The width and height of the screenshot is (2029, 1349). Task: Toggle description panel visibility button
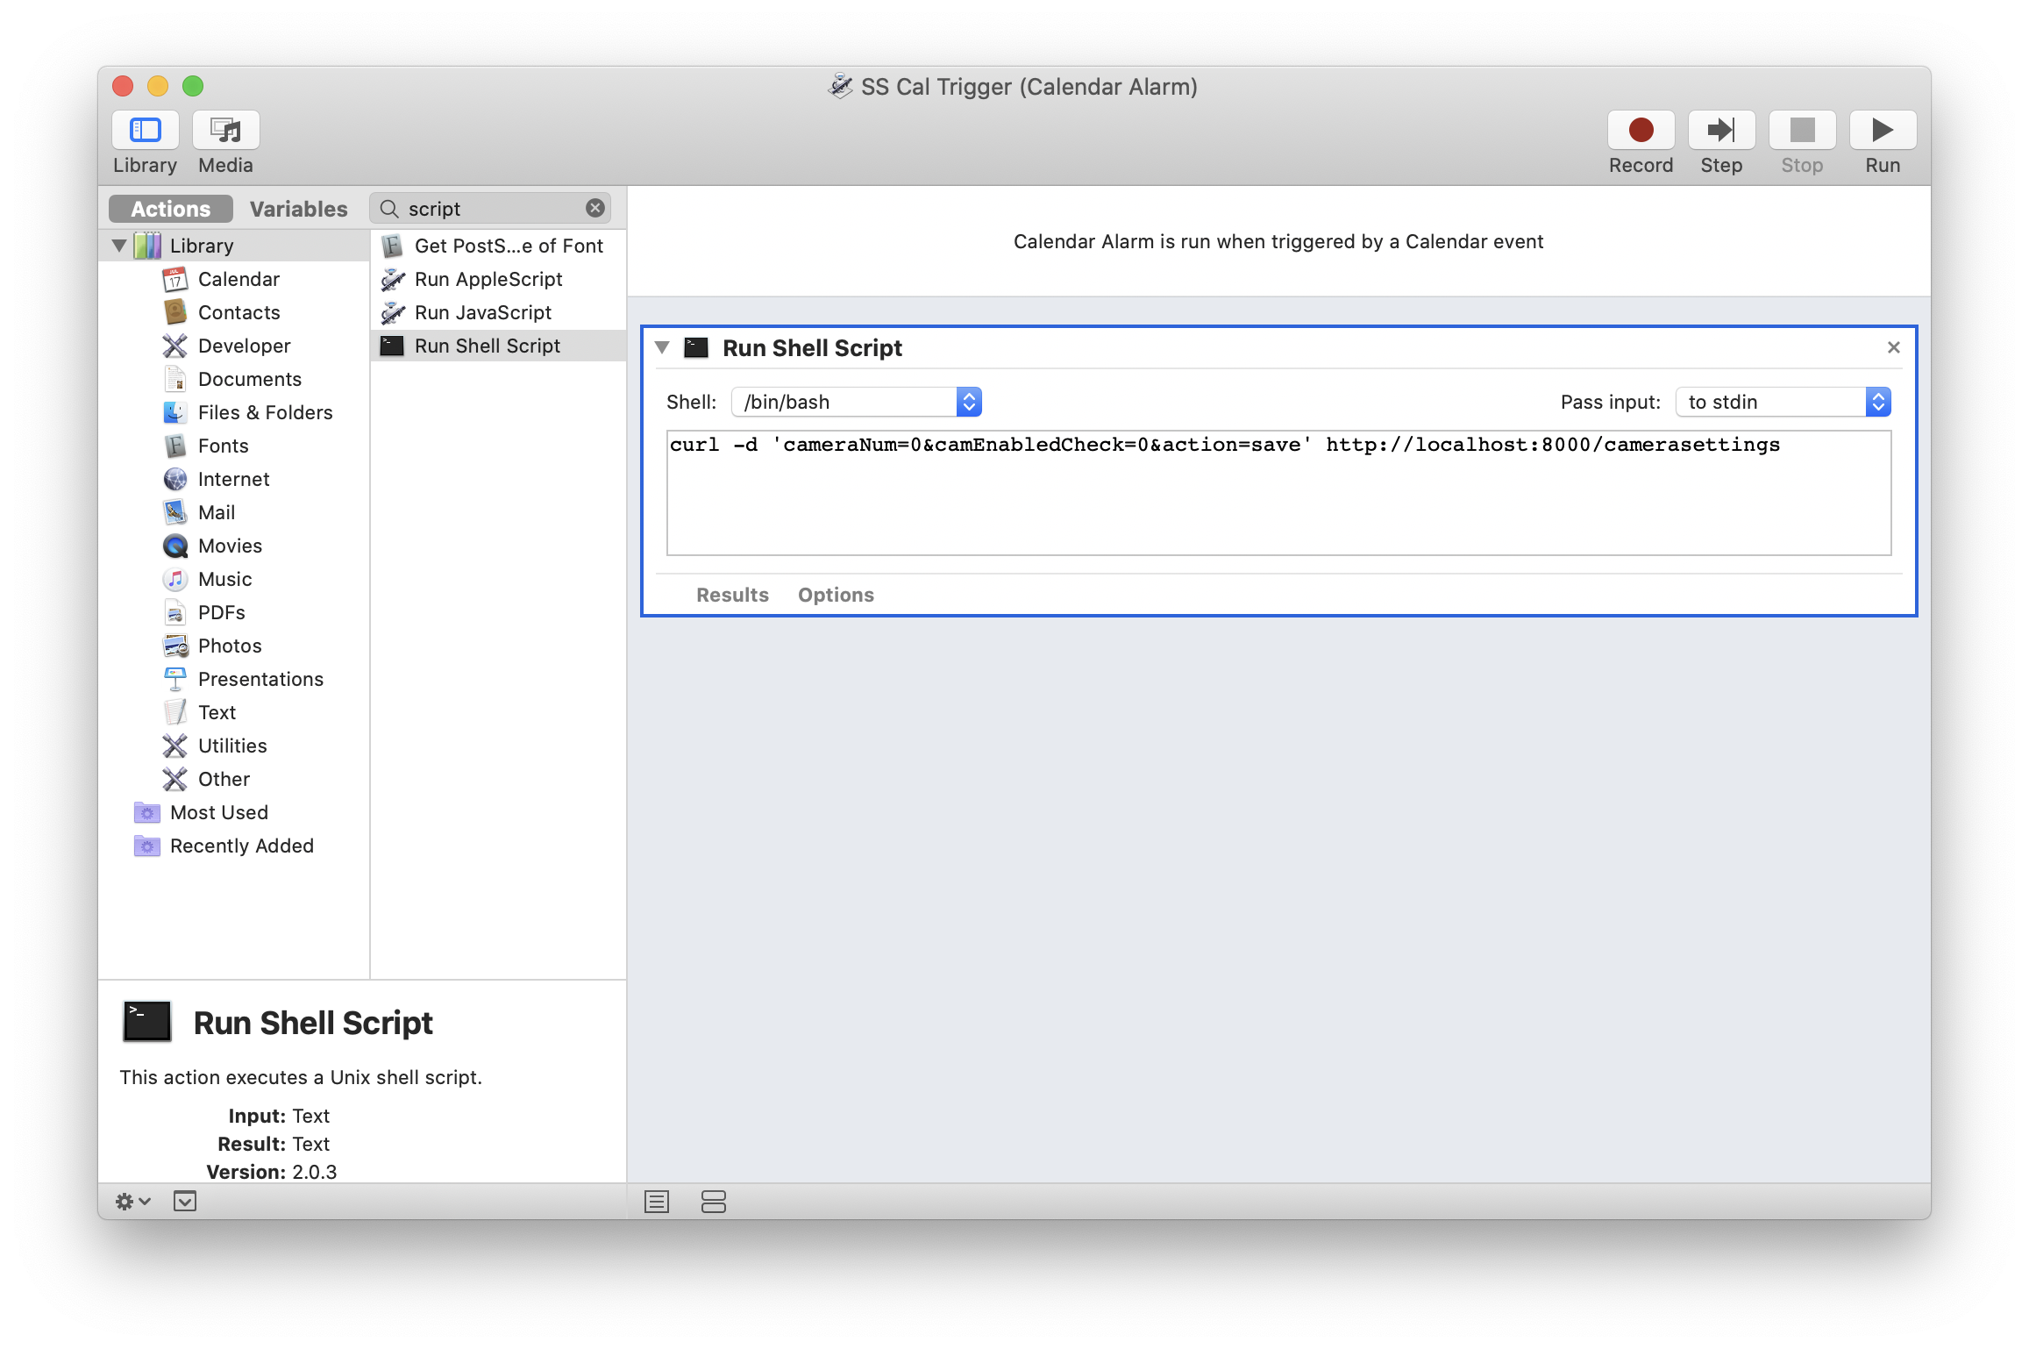185,1201
